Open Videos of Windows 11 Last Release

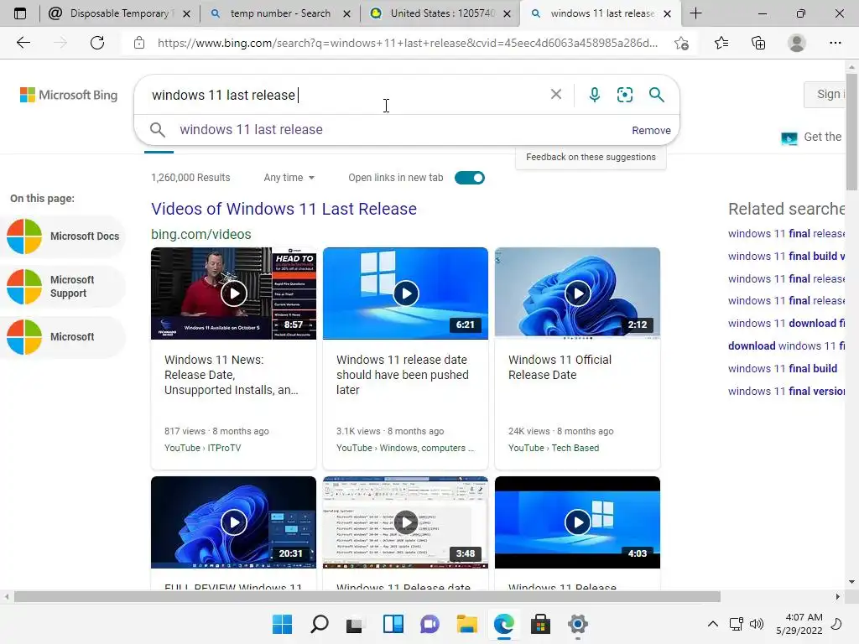(284, 209)
